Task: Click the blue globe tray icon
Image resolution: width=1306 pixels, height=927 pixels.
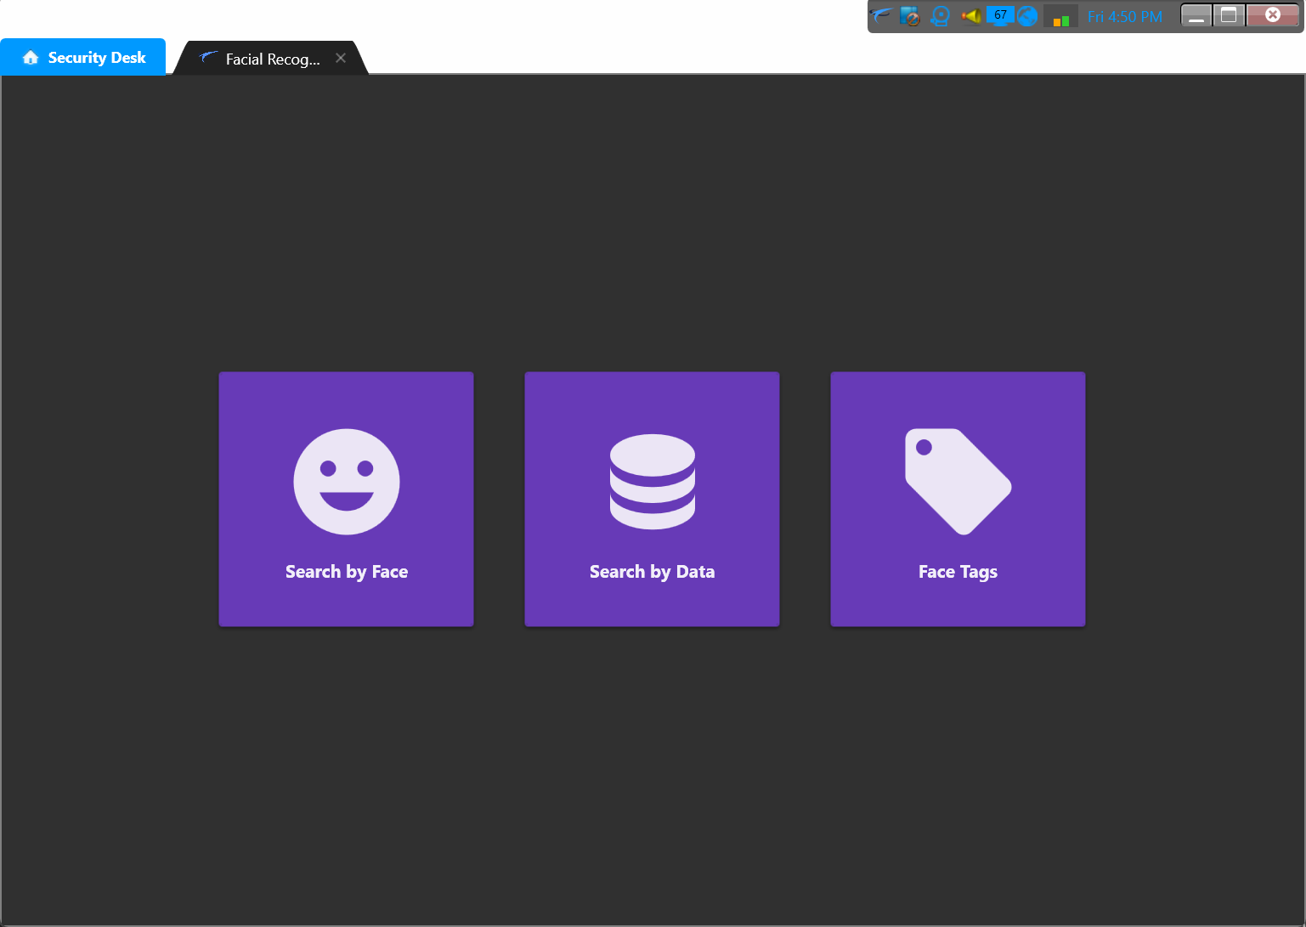Action: pos(1027,16)
